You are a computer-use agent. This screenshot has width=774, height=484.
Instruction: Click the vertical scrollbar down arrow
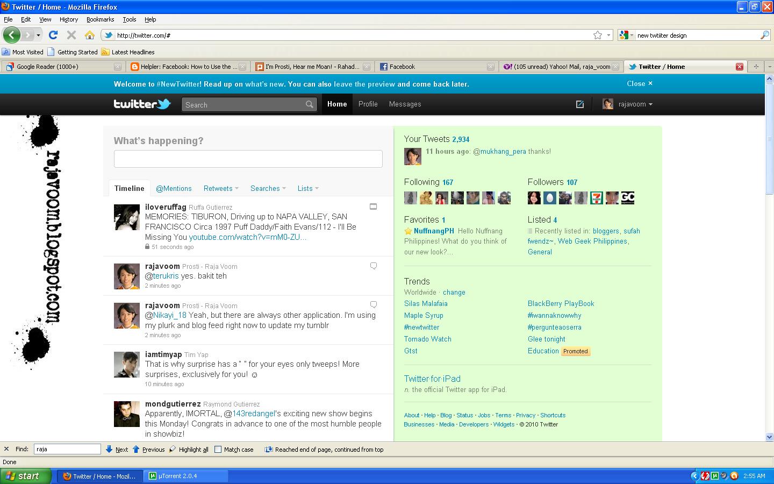[769, 437]
